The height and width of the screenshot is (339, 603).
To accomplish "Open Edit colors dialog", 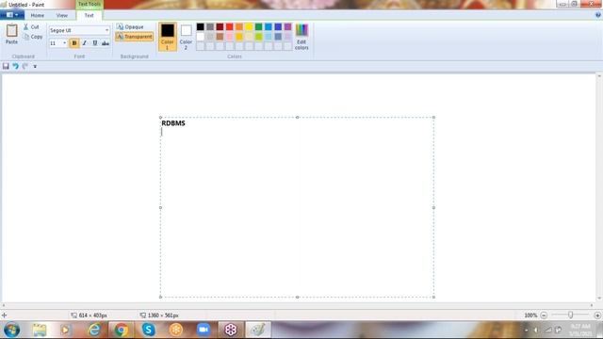I will [301, 37].
